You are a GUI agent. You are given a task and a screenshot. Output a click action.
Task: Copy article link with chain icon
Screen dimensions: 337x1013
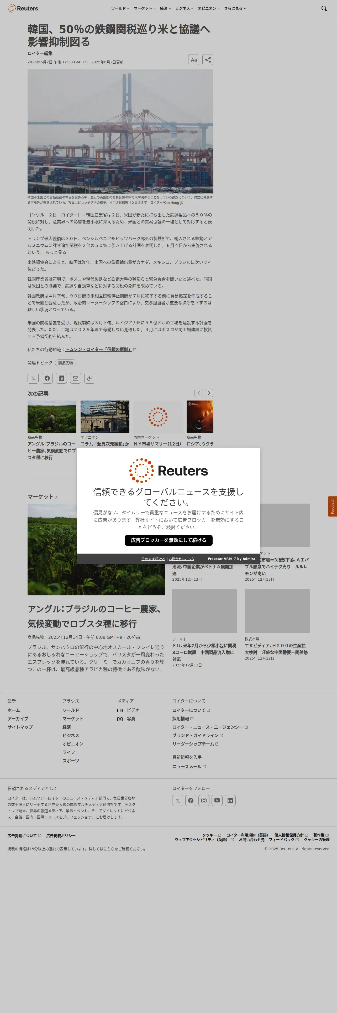90,378
